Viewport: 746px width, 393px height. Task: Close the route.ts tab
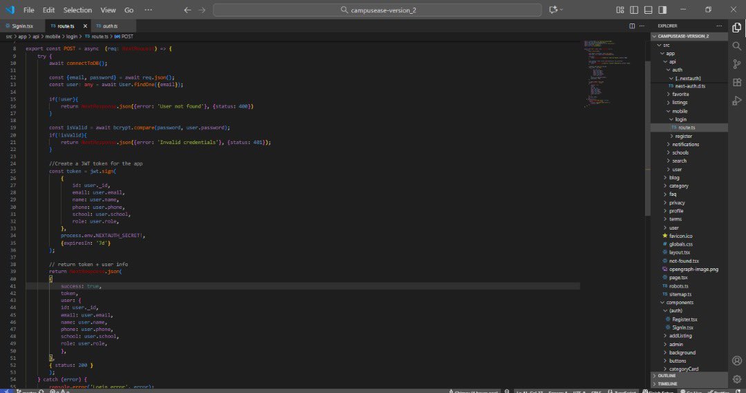(x=85, y=26)
